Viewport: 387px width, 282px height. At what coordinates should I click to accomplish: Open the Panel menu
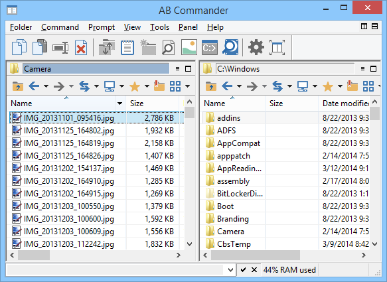click(x=188, y=27)
